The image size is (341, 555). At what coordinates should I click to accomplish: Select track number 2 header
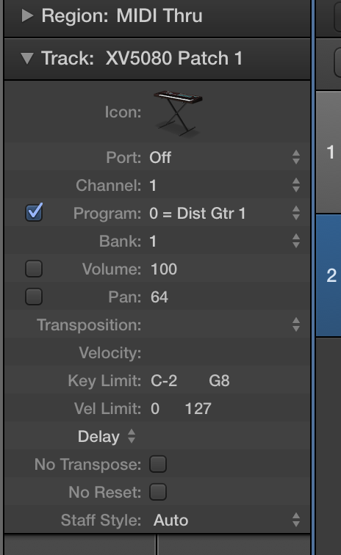(x=329, y=275)
